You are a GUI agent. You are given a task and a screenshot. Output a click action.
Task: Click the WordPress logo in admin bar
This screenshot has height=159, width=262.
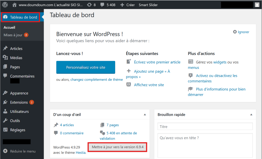5,5
